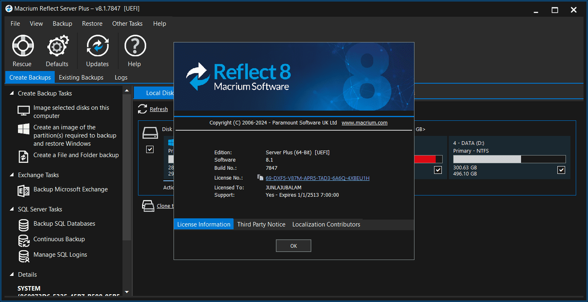588x302 pixels.
Task: Open the www.macrium.com link
Action: click(x=365, y=122)
